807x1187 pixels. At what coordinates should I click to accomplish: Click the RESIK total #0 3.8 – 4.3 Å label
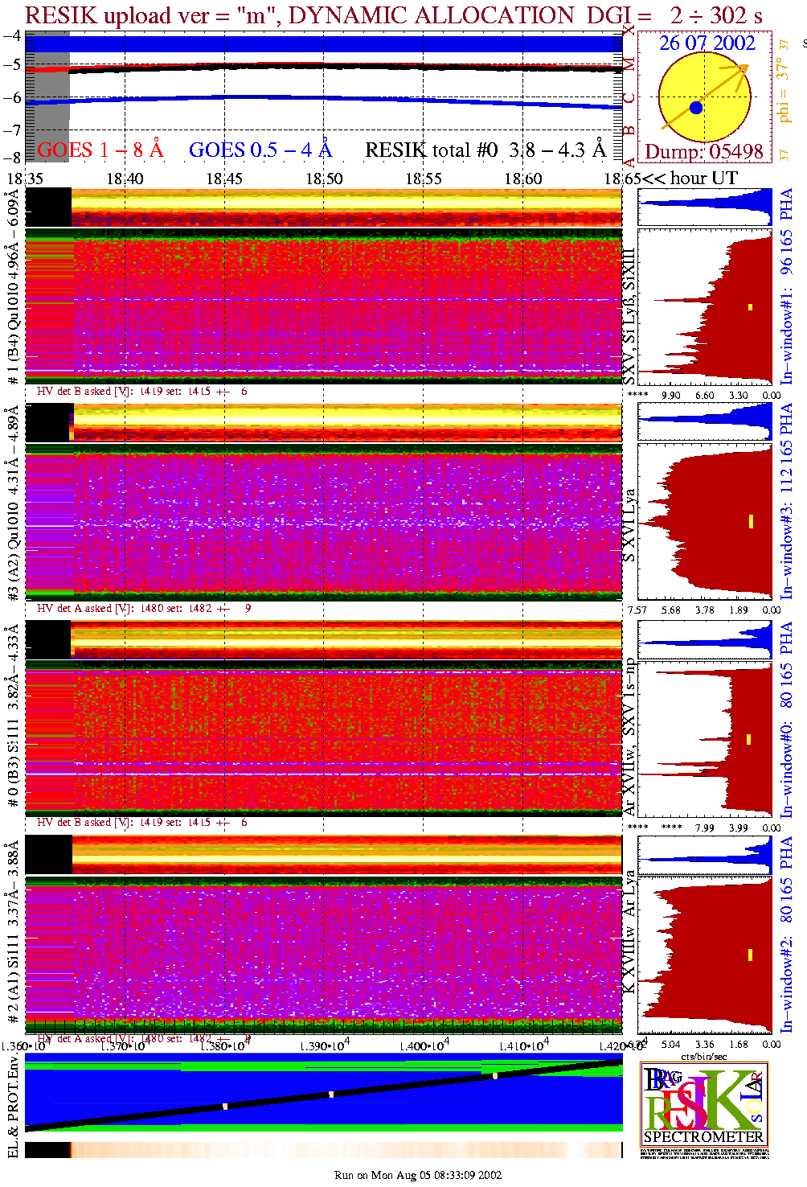click(x=485, y=150)
